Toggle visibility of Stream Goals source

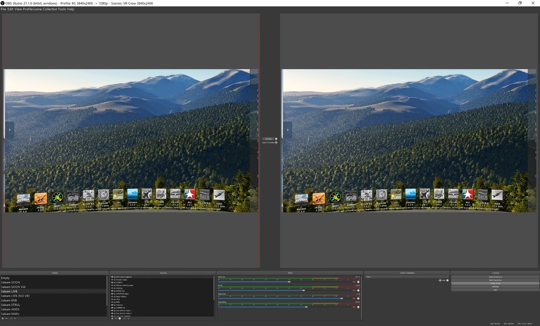[x=112, y=280]
